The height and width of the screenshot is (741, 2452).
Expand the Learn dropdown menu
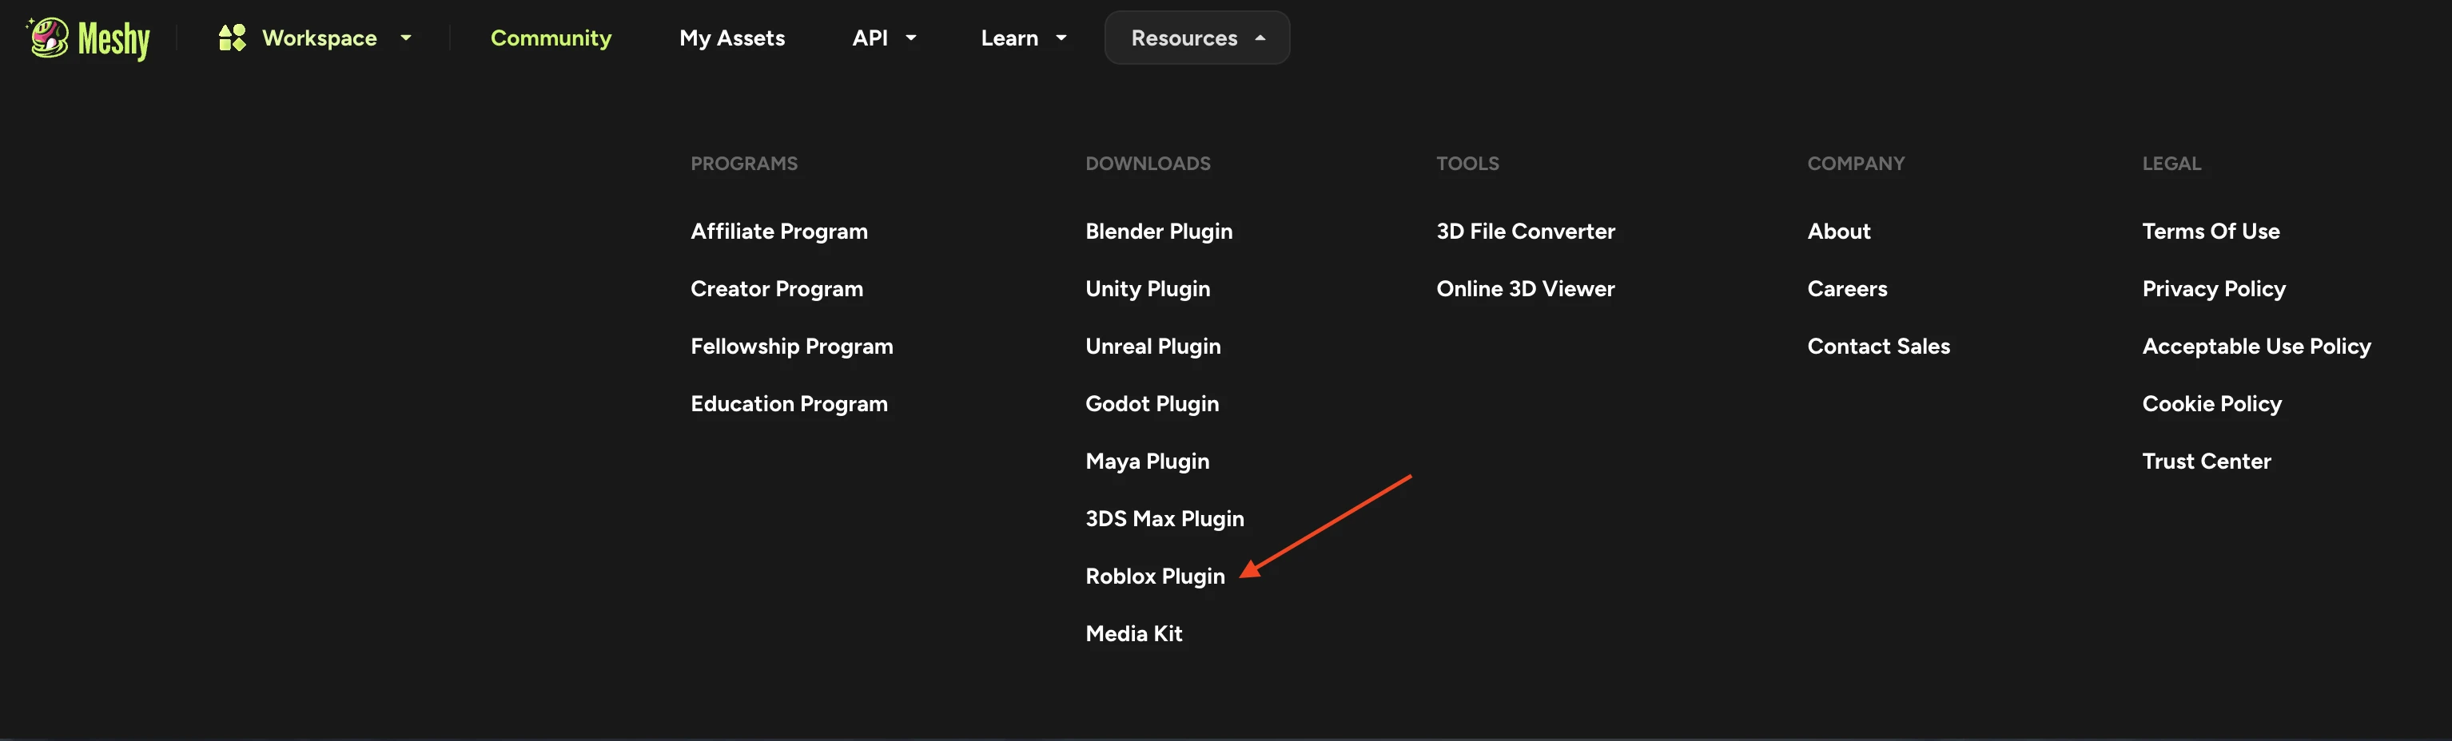click(x=1022, y=38)
